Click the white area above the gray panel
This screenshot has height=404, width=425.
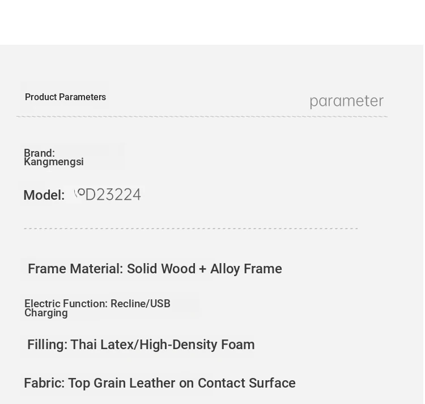211,22
